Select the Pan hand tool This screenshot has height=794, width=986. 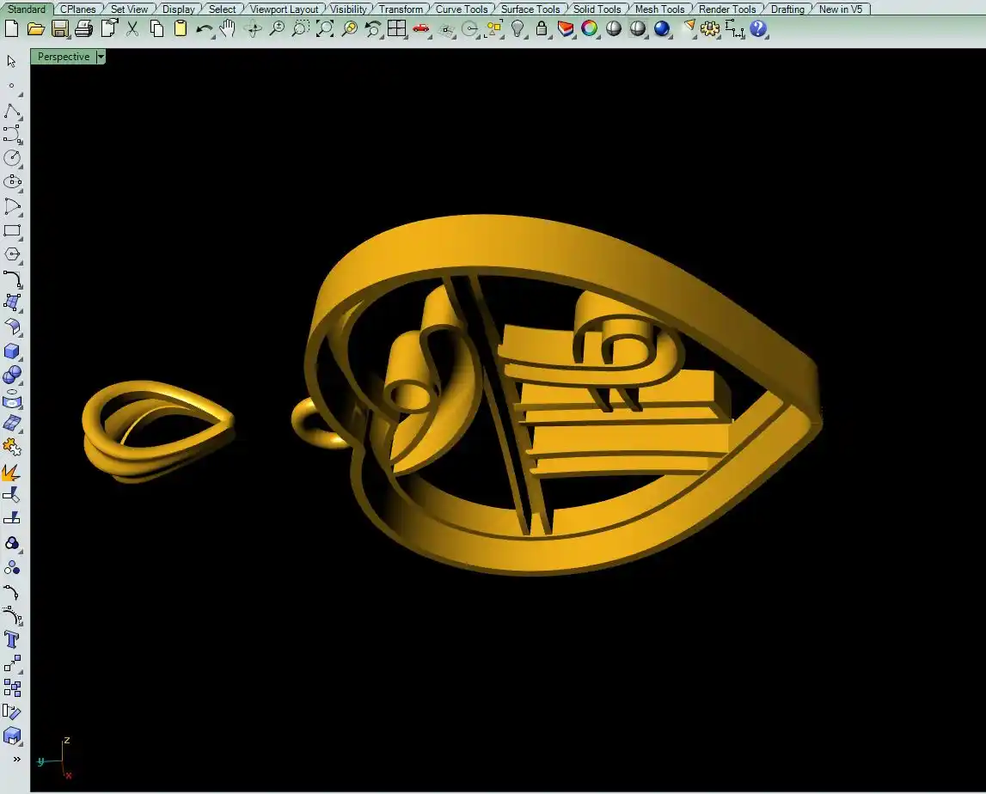click(227, 28)
